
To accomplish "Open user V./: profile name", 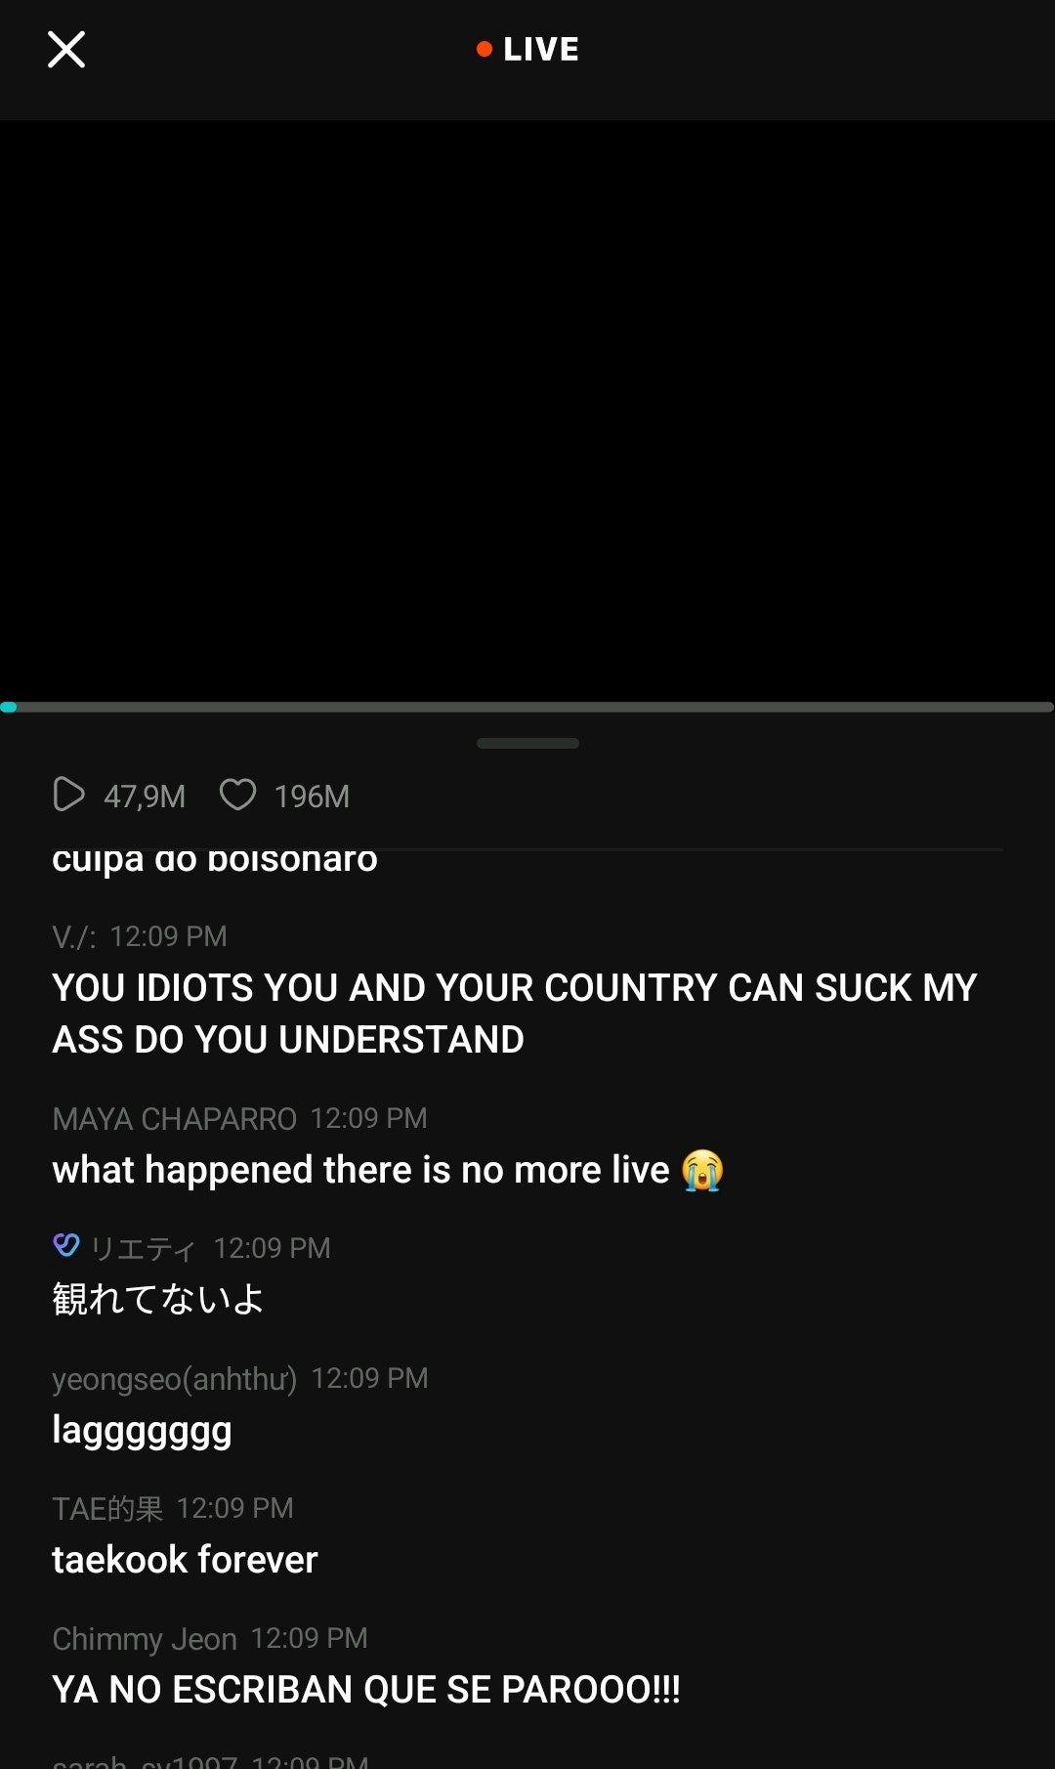I will click(74, 936).
